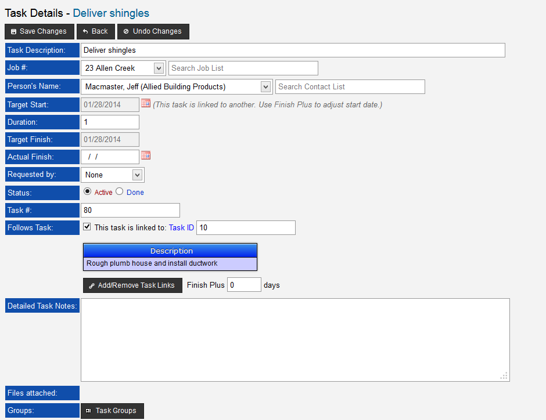The height and width of the screenshot is (420, 546).
Task: Select the Active status radio button
Action: [88, 191]
